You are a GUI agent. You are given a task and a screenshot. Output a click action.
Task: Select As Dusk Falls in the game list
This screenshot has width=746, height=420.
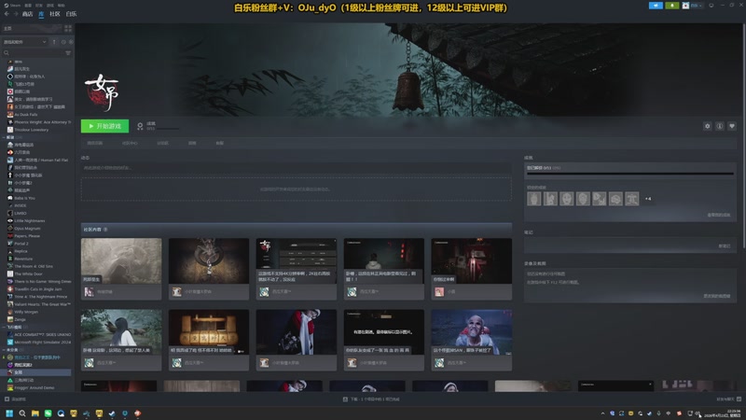click(26, 114)
